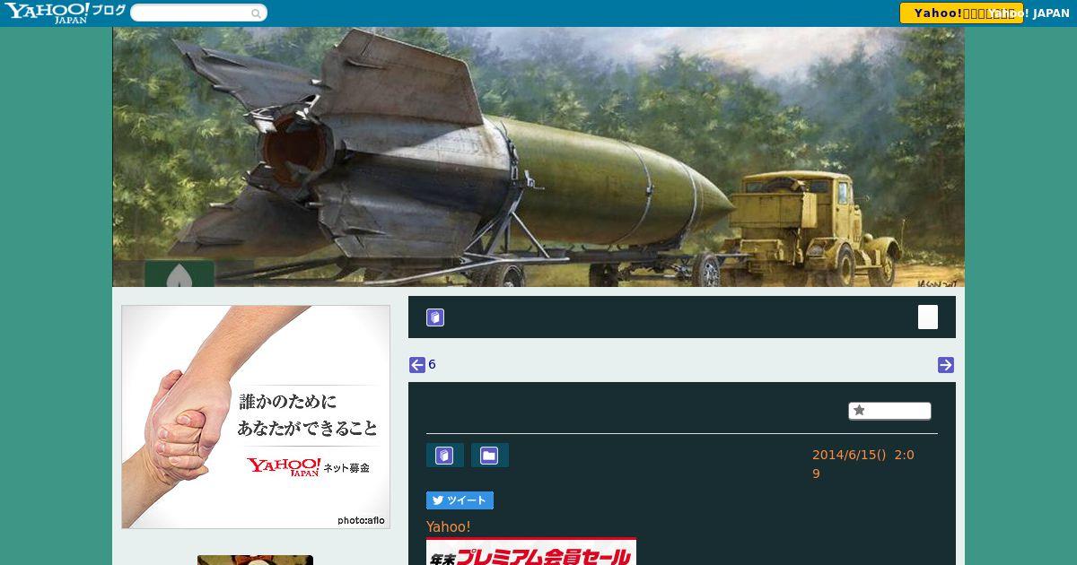1077x565 pixels.
Task: Click the white square button in top bar
Action: click(928, 317)
